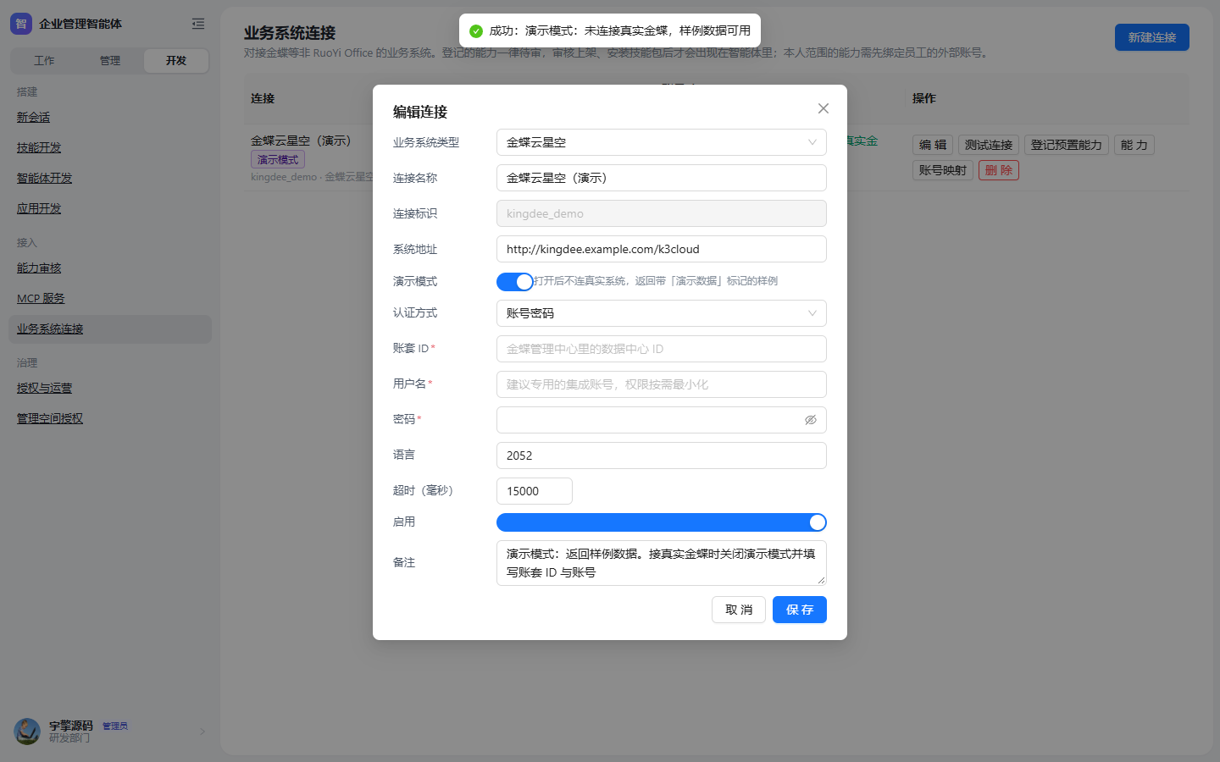Click the 演示模式 tag under 金蝶云星空
This screenshot has width=1220, height=762.
coord(278,159)
